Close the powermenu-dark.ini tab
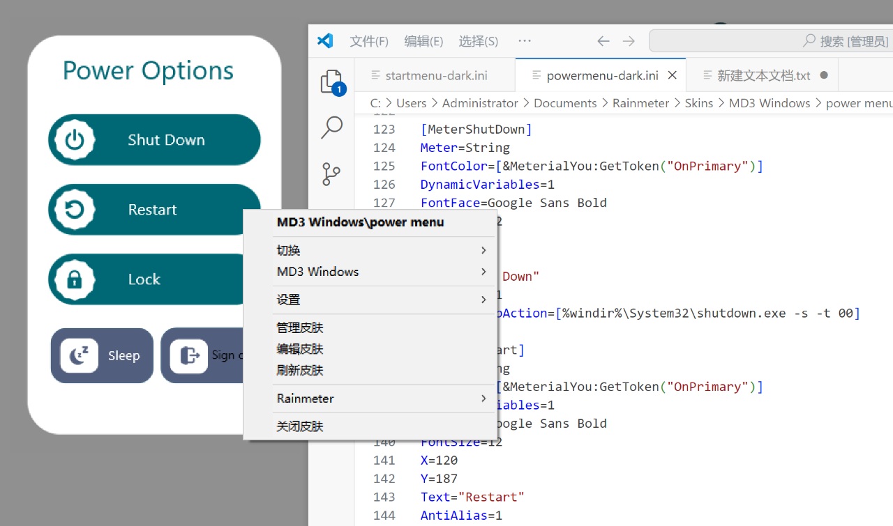The width and height of the screenshot is (893, 526). coord(673,75)
